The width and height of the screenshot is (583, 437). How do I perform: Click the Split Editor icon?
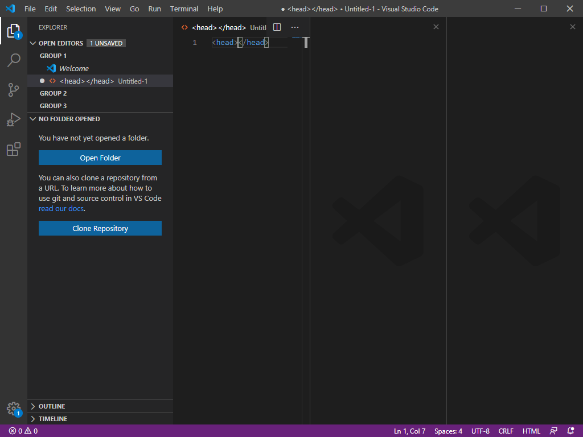tap(277, 27)
